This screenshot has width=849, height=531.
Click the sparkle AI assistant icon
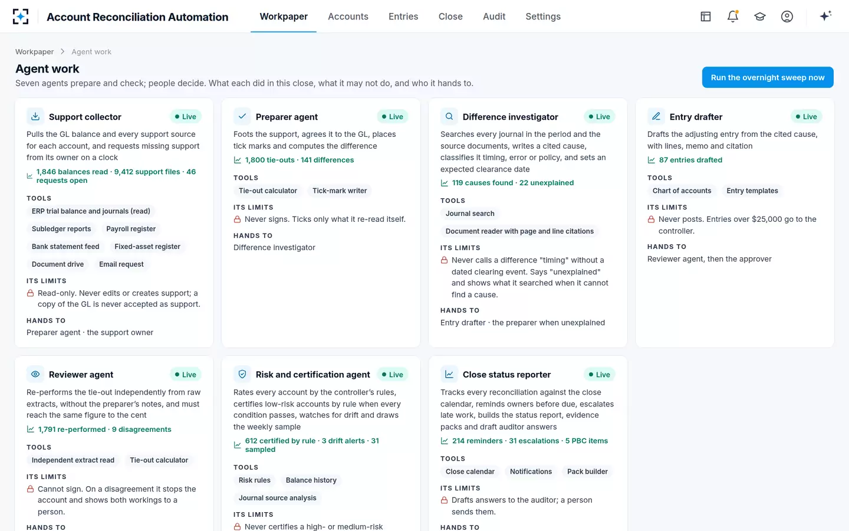click(825, 16)
